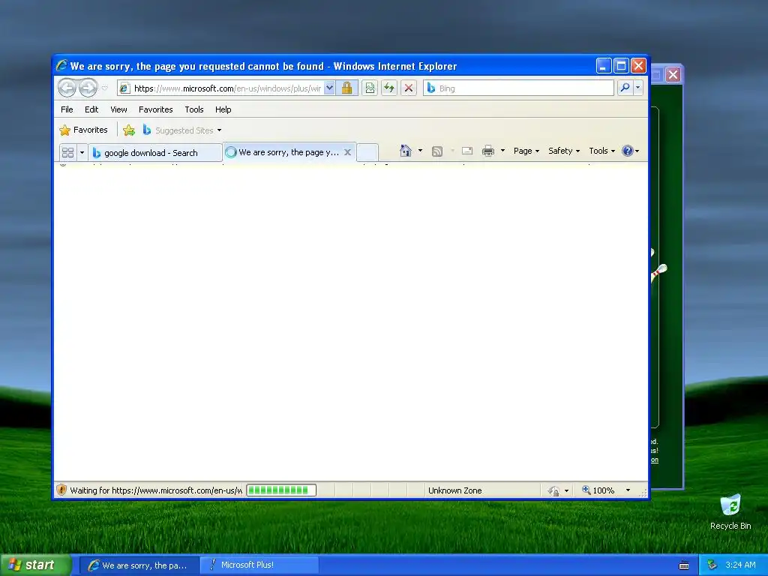This screenshot has height=576, width=768.
Task: Expand the zoom level dropdown arrow
Action: (x=628, y=490)
